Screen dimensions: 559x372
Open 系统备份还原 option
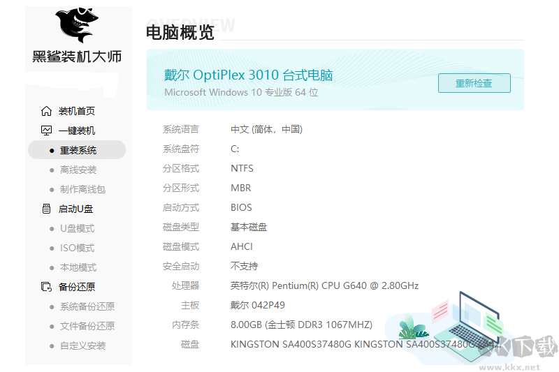coord(87,306)
